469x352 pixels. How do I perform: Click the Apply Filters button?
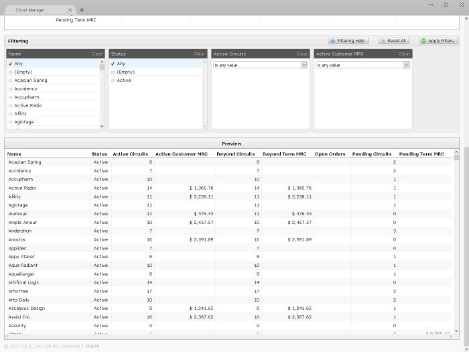[x=438, y=41]
